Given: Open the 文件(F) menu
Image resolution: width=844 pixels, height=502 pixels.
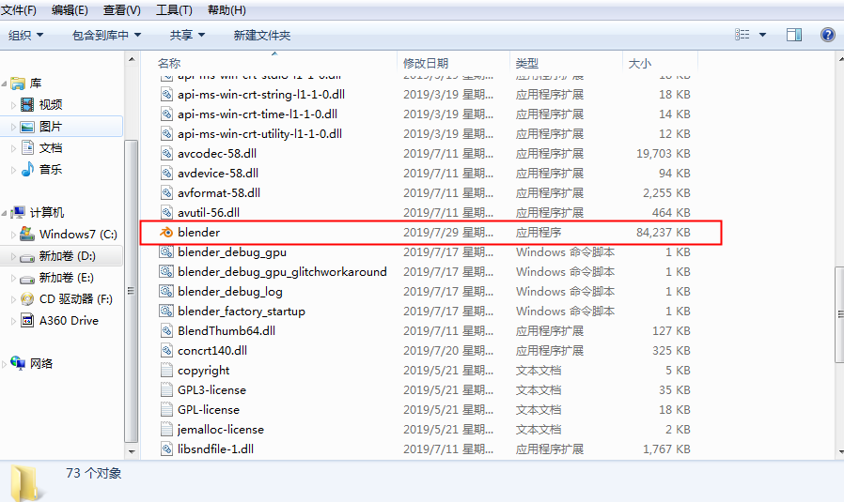Looking at the screenshot, I should tap(19, 10).
